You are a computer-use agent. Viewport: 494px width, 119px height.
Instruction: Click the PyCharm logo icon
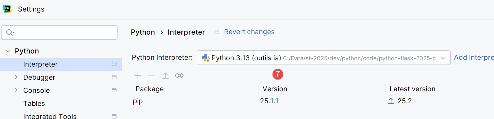click(x=7, y=9)
